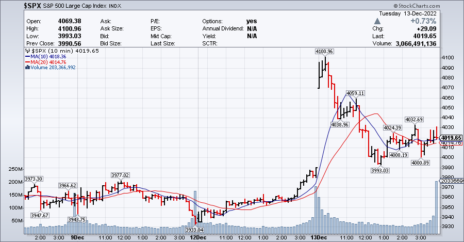The width and height of the screenshot is (464, 242).
Task: Click the blue MA(10) legend line marker
Action: coord(27,57)
